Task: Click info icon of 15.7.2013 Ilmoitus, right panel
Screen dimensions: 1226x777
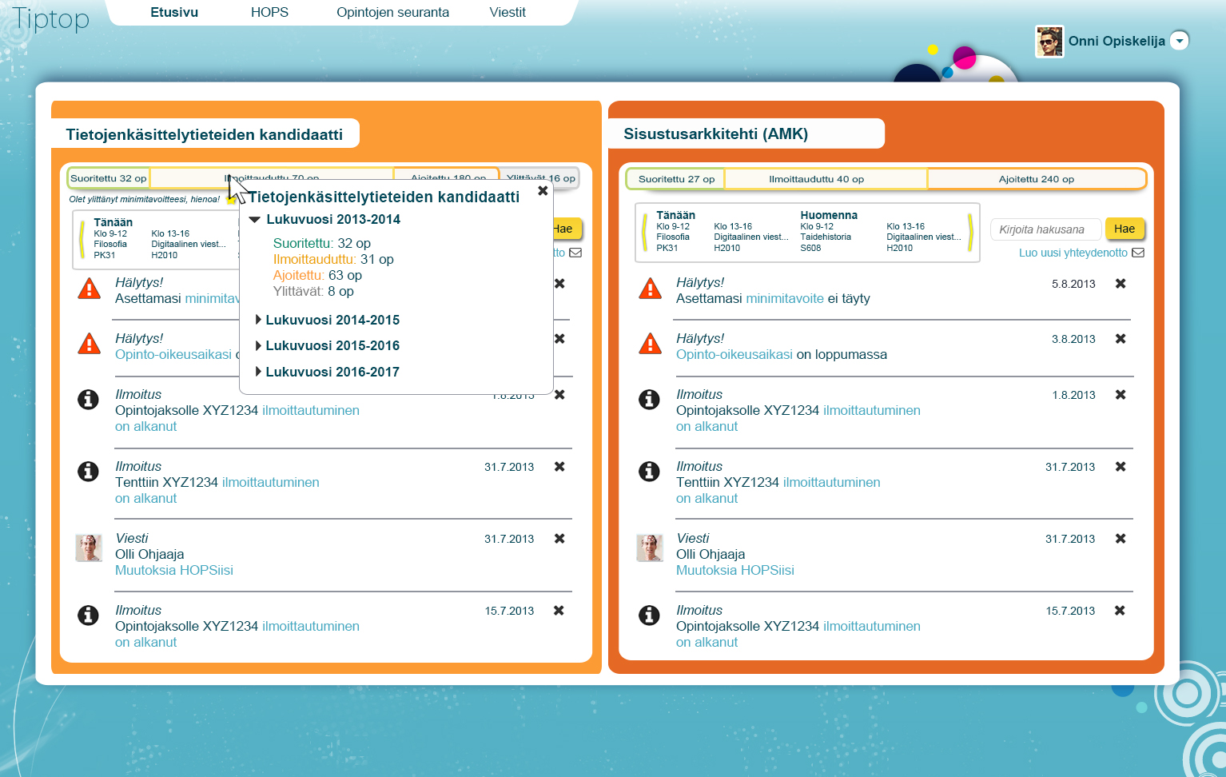Action: 649,615
